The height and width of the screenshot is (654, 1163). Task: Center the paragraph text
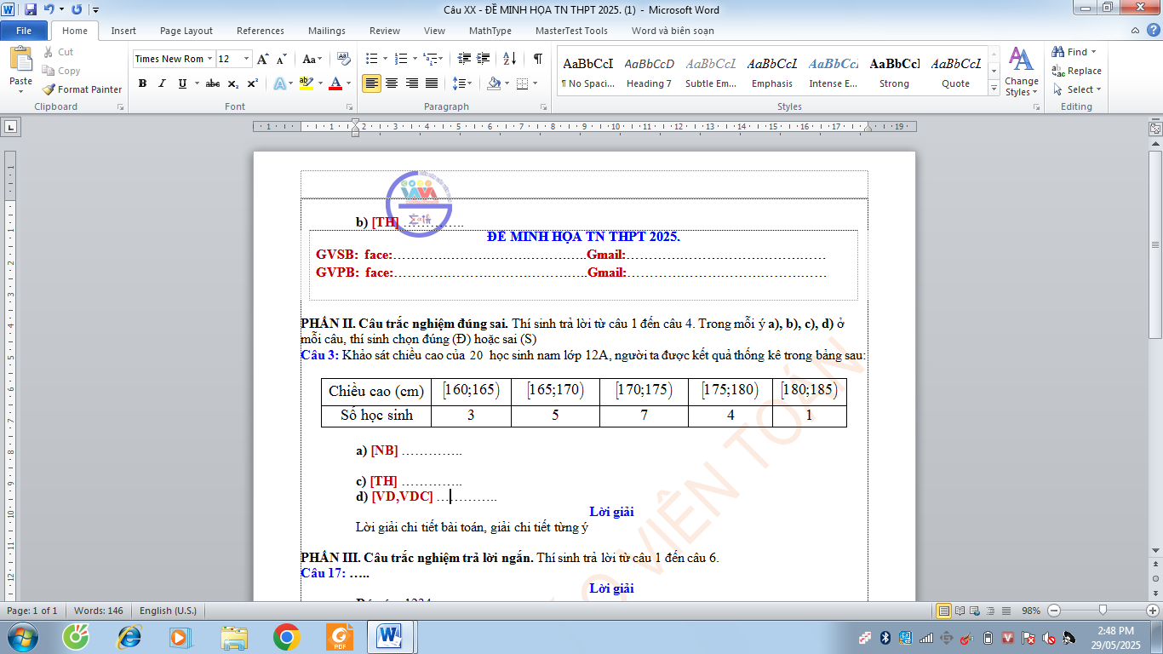click(392, 83)
